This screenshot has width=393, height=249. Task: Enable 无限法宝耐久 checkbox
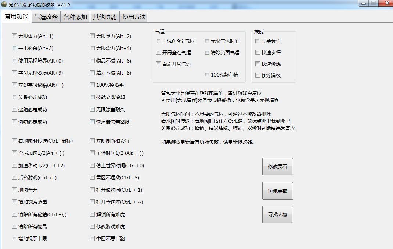[93, 110]
